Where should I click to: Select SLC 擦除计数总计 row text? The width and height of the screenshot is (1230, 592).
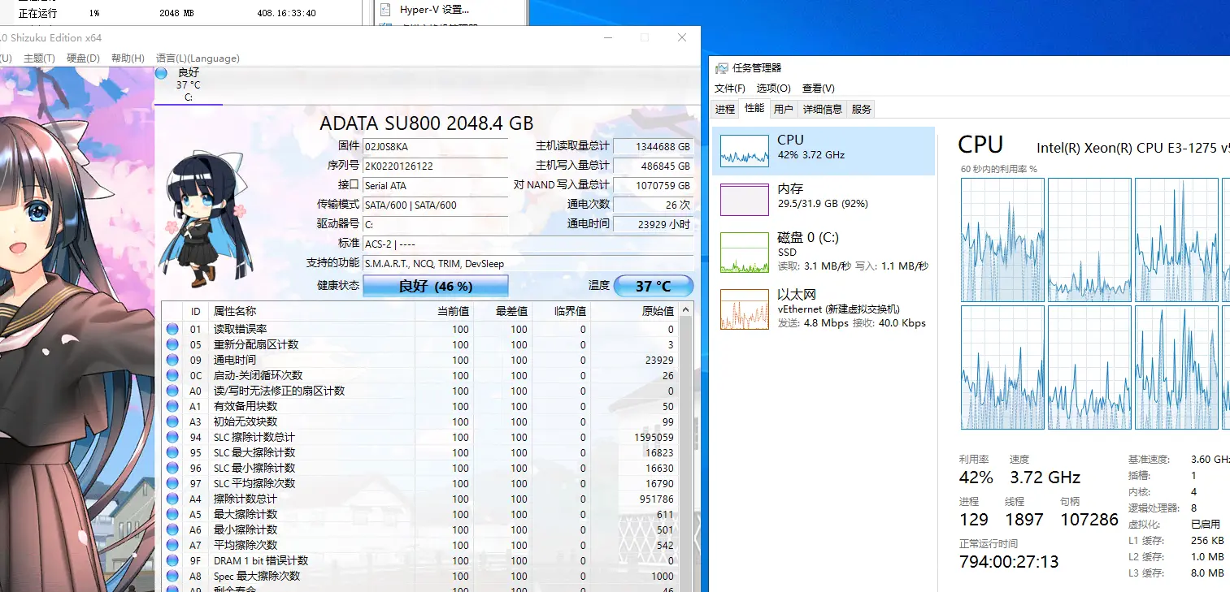[x=254, y=437]
